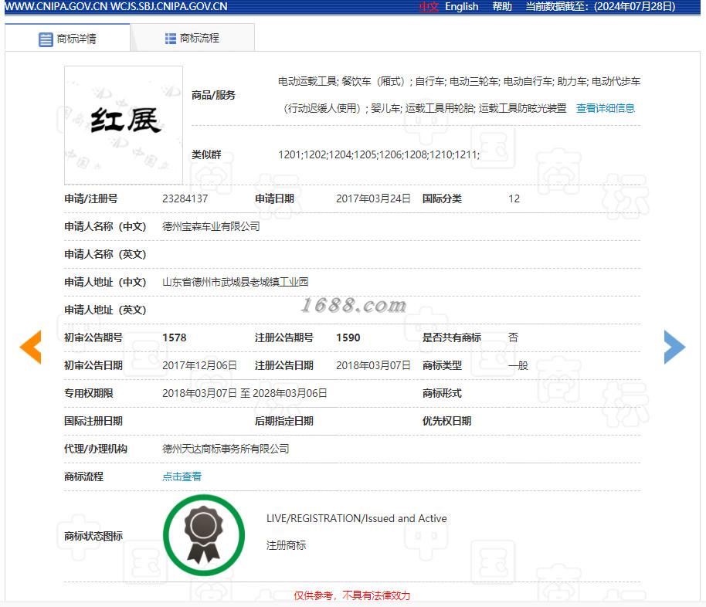Switch to the 商标流程 tab
706x607 pixels.
[192, 38]
